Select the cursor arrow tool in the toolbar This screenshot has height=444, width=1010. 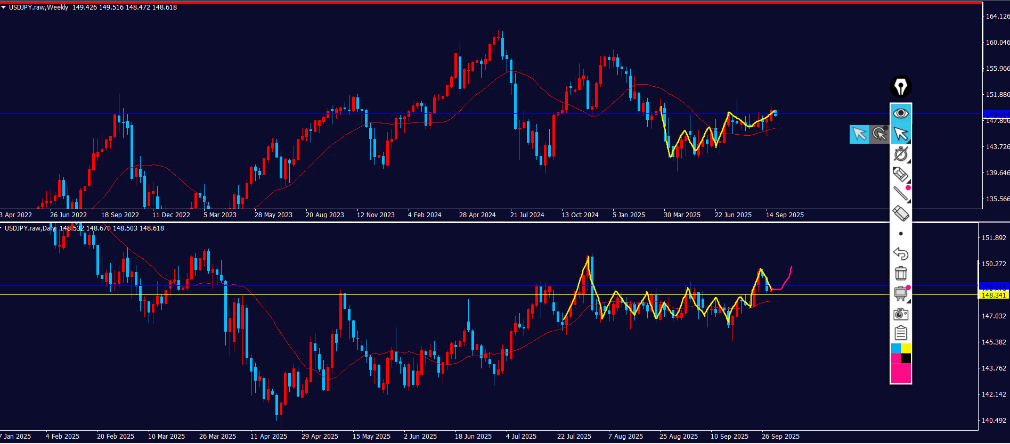[x=900, y=134]
